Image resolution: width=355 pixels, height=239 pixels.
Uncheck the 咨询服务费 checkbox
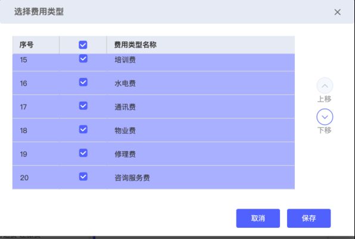(x=83, y=177)
